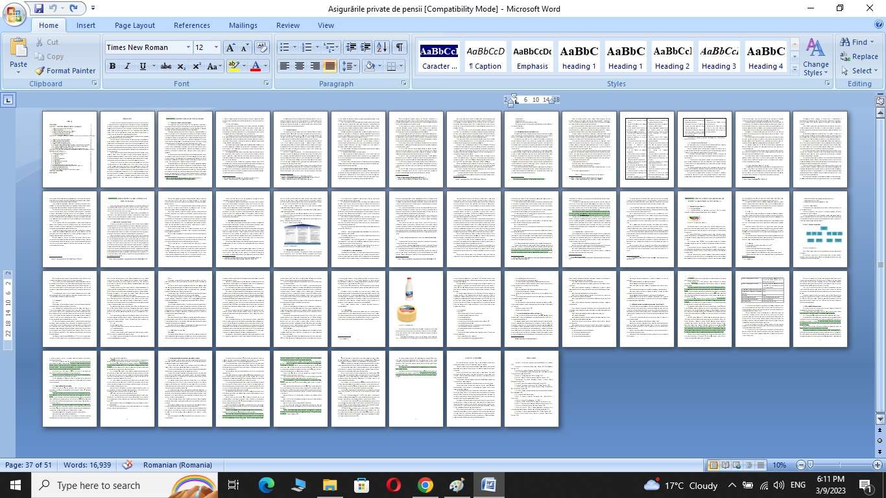Toggle Show/Hide paragraph marks
Viewport: 886px width, 498px height.
click(x=400, y=47)
